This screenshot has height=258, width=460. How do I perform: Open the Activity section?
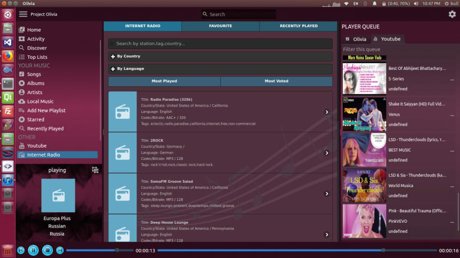[35, 39]
